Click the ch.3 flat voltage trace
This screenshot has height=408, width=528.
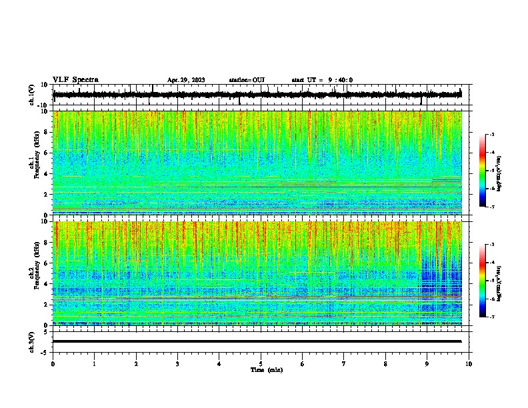[x=257, y=341]
